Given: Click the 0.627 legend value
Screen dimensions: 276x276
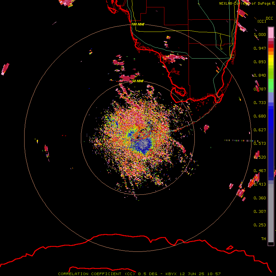Looking at the screenshot, I should pyautogui.click(x=260, y=130).
